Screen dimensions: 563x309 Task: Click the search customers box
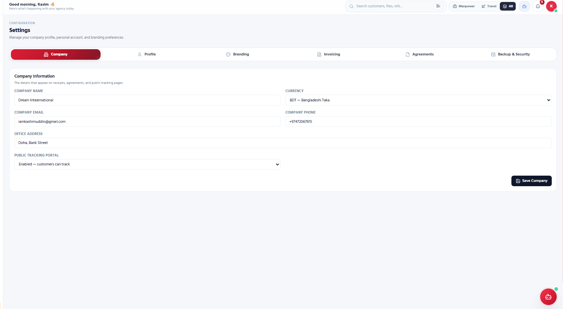point(396,6)
